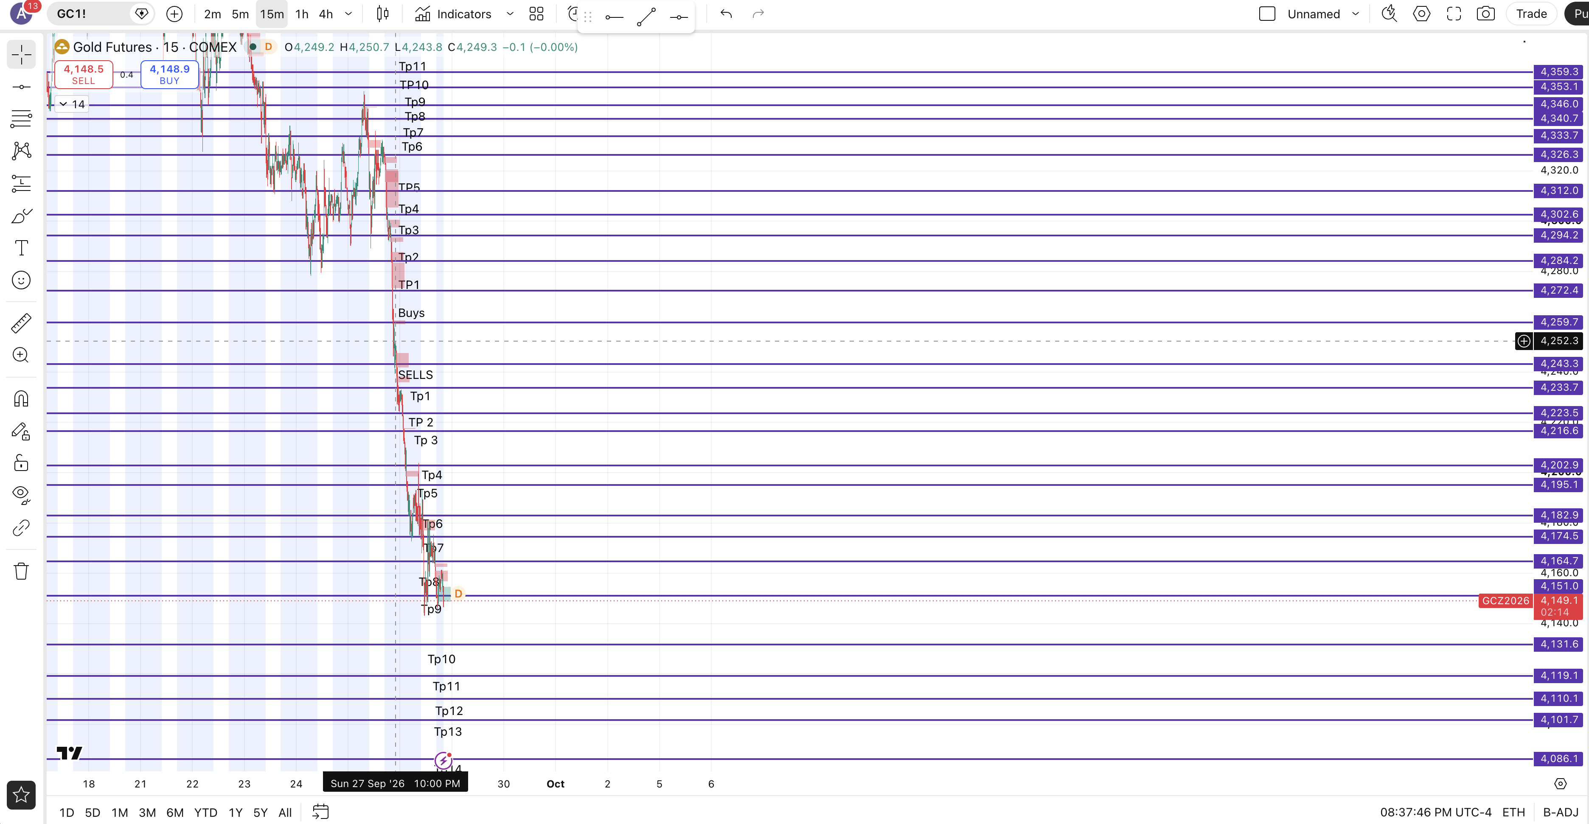Viewport: 1589px width, 824px height.
Task: Open the pattern drawing tools
Action: click(x=21, y=151)
